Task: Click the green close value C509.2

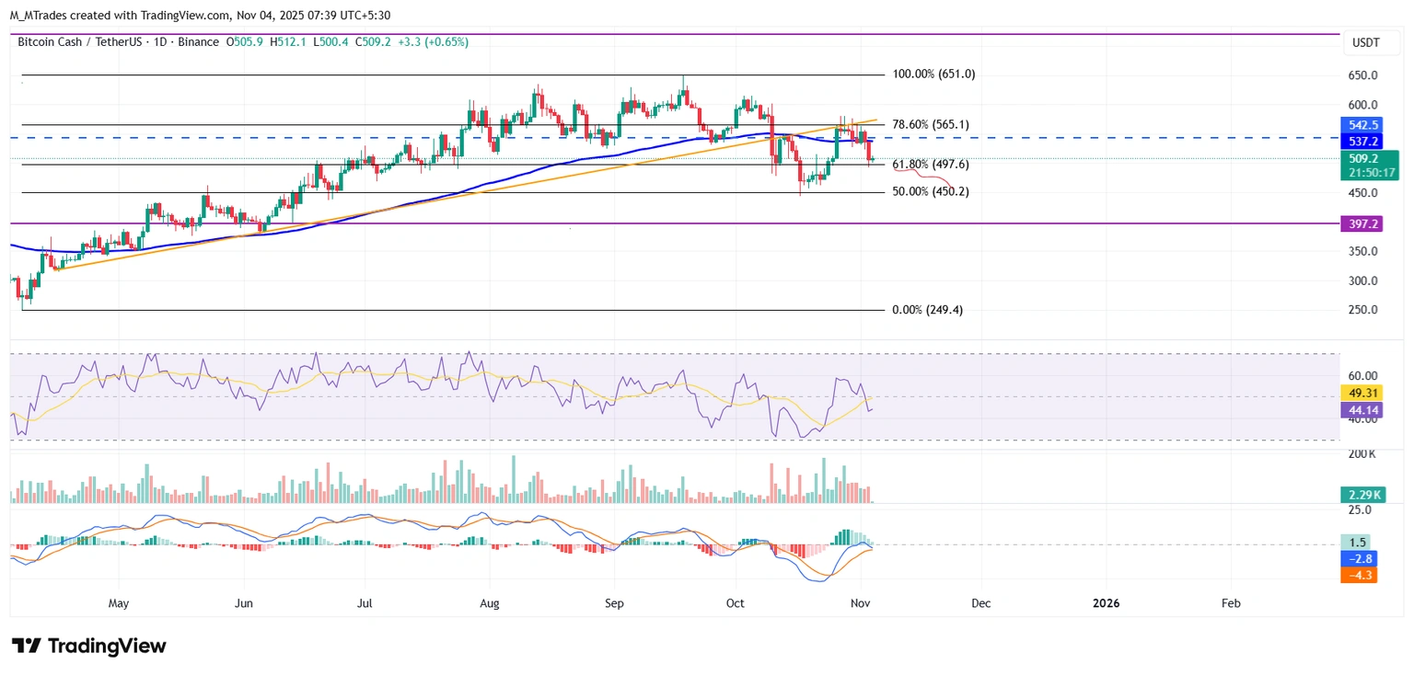Action: 375,41
